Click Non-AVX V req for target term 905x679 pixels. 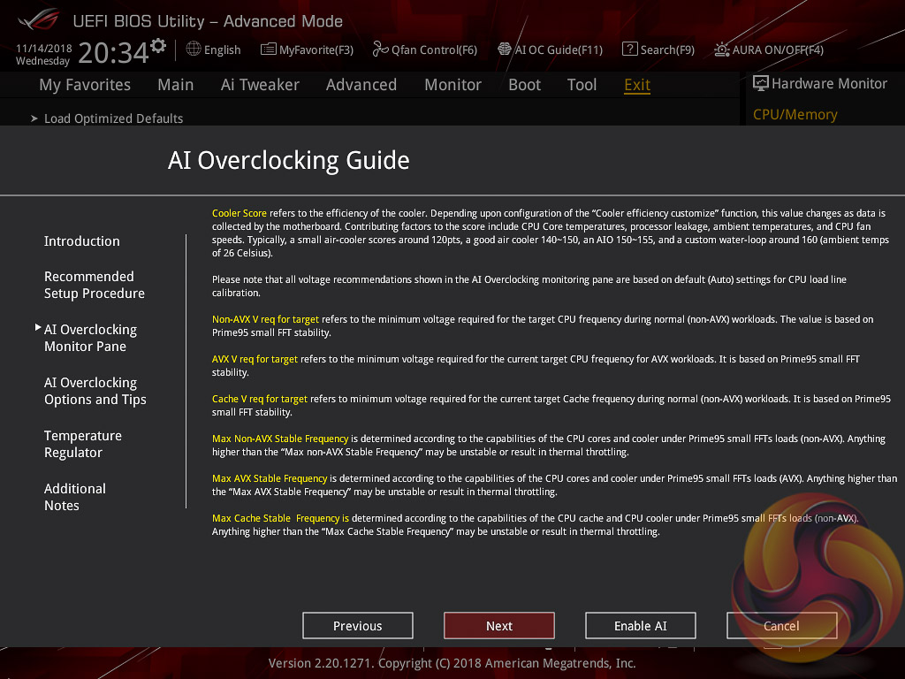coord(265,319)
